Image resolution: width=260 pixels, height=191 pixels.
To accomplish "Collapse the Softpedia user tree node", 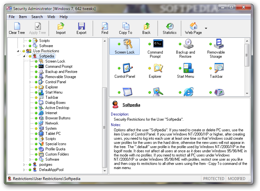I will click(x=24, y=56).
